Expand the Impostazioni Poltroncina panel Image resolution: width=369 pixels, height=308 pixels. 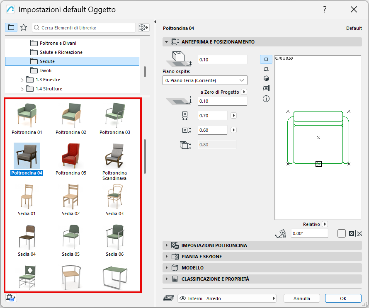(214, 245)
